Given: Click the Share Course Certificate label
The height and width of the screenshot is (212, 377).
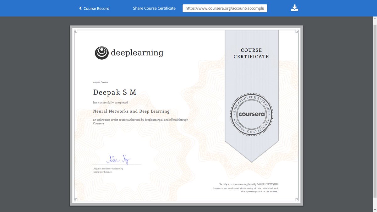Looking at the screenshot, I should [x=154, y=8].
